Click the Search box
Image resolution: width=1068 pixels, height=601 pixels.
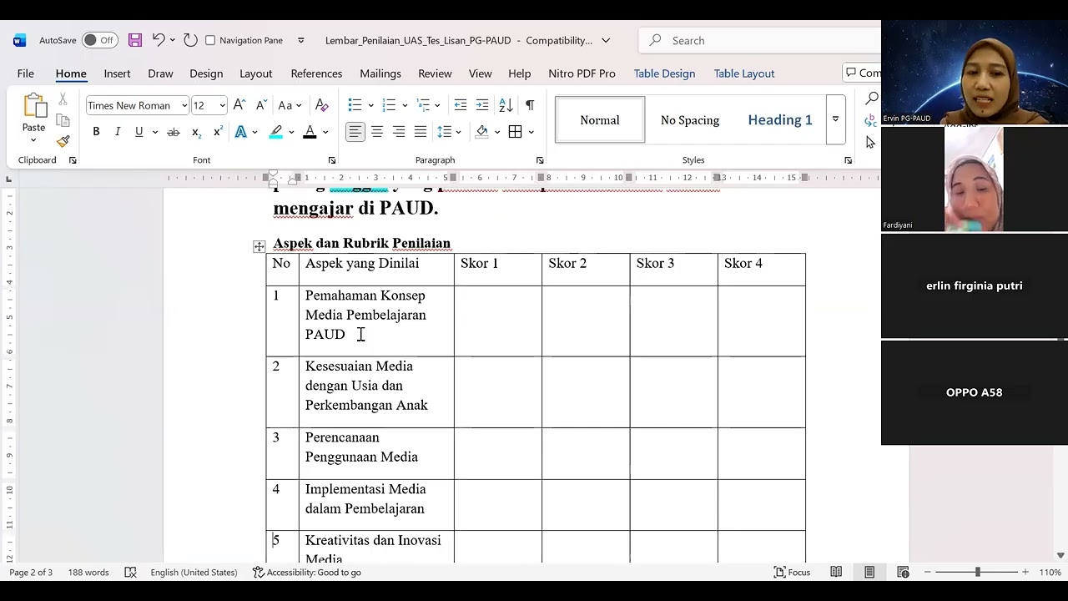[759, 40]
